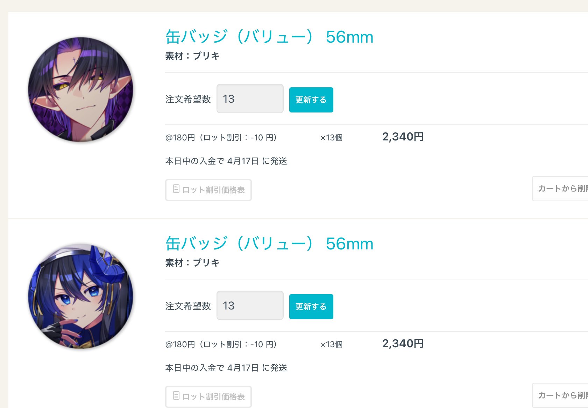Focus the first item's 注文希望数 quantity field

(x=250, y=99)
